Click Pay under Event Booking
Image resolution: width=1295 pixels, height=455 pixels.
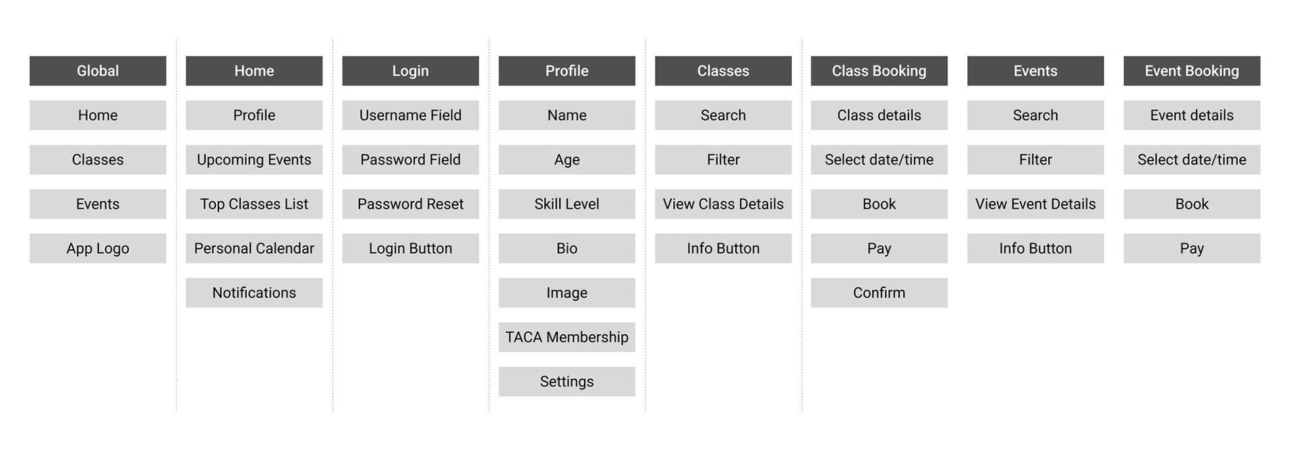[x=1192, y=248]
